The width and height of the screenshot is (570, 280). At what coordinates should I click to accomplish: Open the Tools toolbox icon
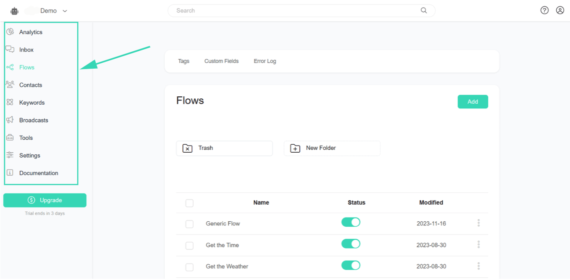(x=10, y=138)
